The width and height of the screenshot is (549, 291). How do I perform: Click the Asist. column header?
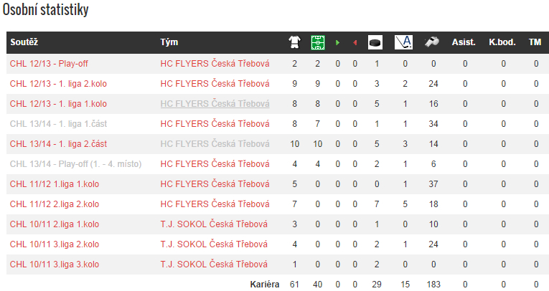[464, 43]
